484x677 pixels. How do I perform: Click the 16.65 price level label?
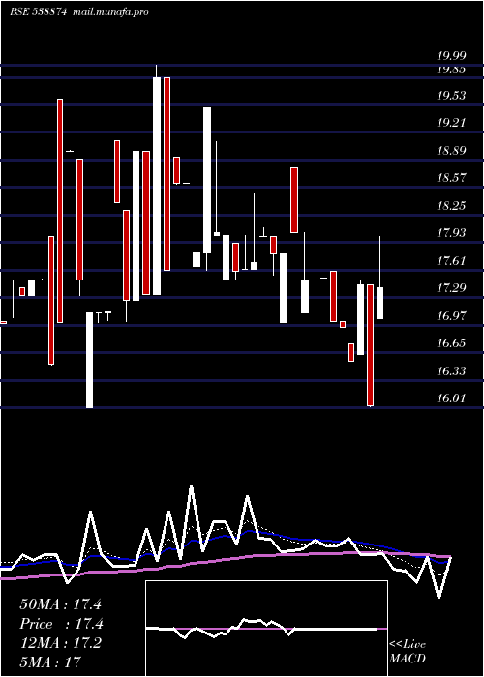tap(451, 343)
